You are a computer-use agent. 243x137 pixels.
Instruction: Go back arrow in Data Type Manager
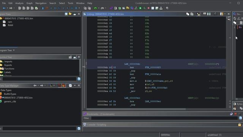35,85
